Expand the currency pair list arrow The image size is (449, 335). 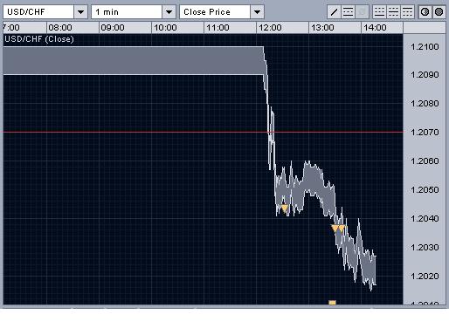click(80, 12)
